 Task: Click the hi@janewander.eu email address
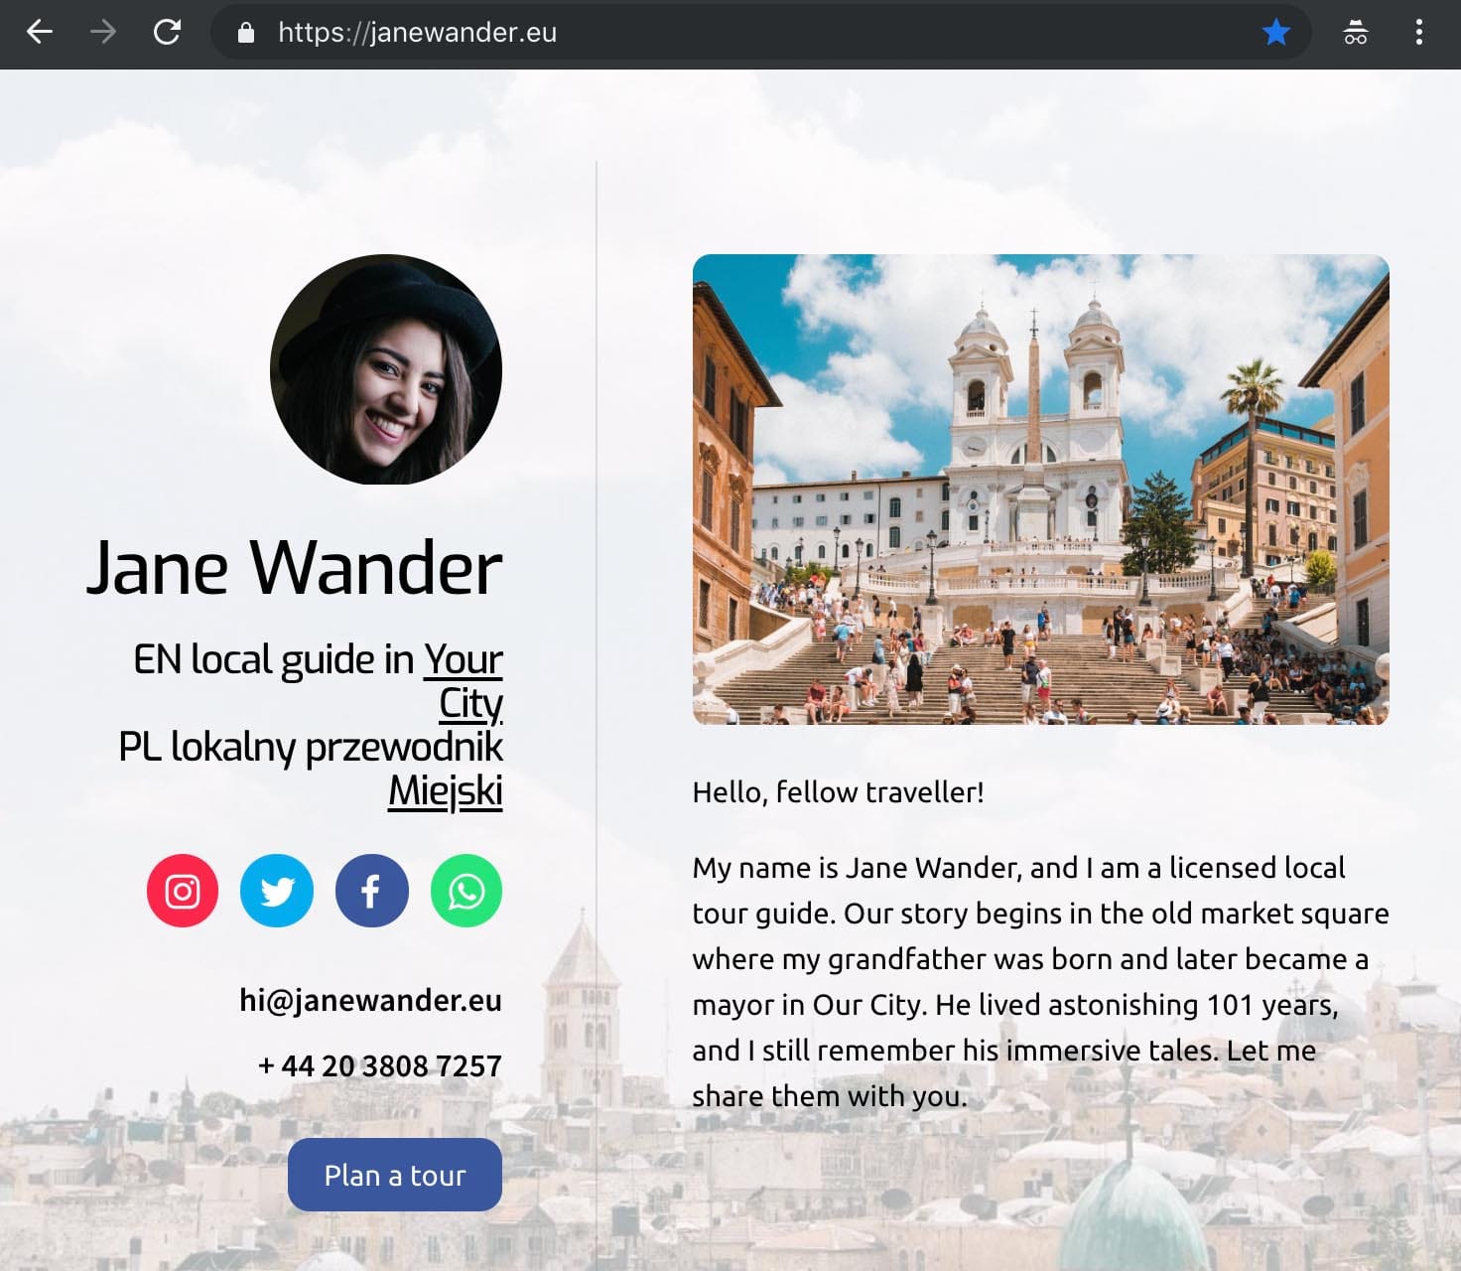click(370, 1000)
